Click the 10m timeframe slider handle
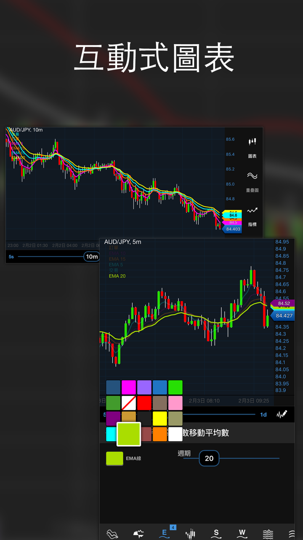The height and width of the screenshot is (540, 303). pos(92,256)
